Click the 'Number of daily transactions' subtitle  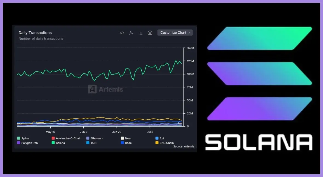tap(41, 39)
